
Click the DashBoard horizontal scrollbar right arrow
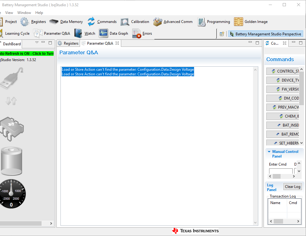(51, 223)
